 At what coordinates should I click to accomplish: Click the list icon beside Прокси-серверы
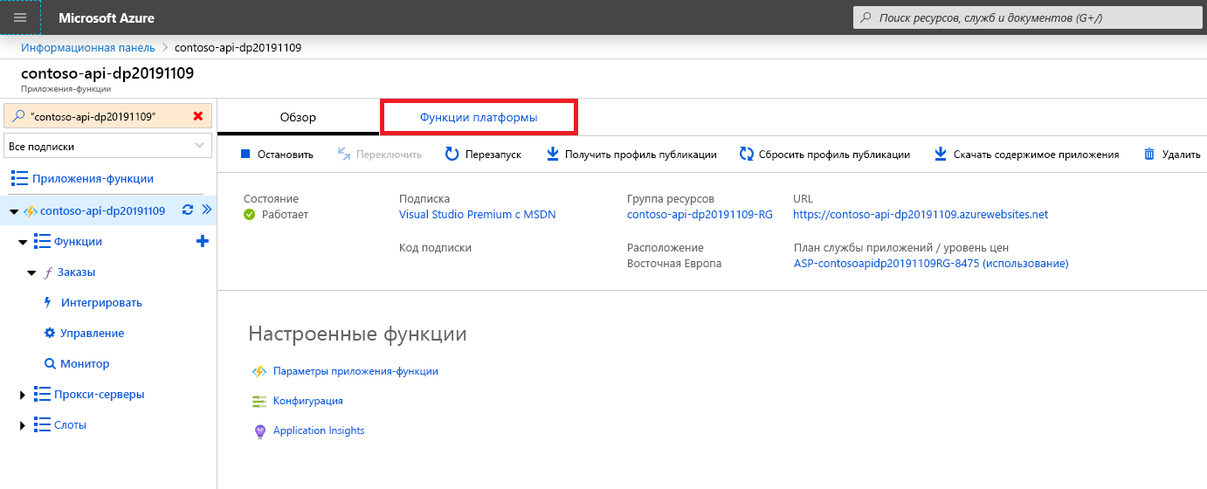point(42,394)
